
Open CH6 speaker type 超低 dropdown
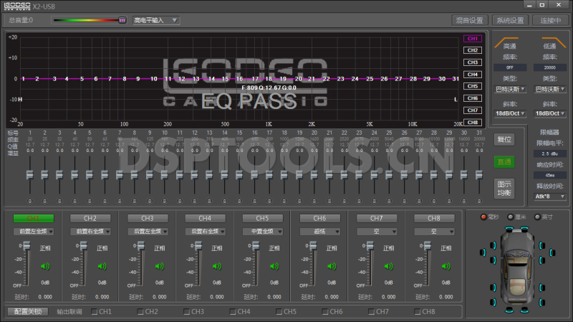[x=319, y=231]
